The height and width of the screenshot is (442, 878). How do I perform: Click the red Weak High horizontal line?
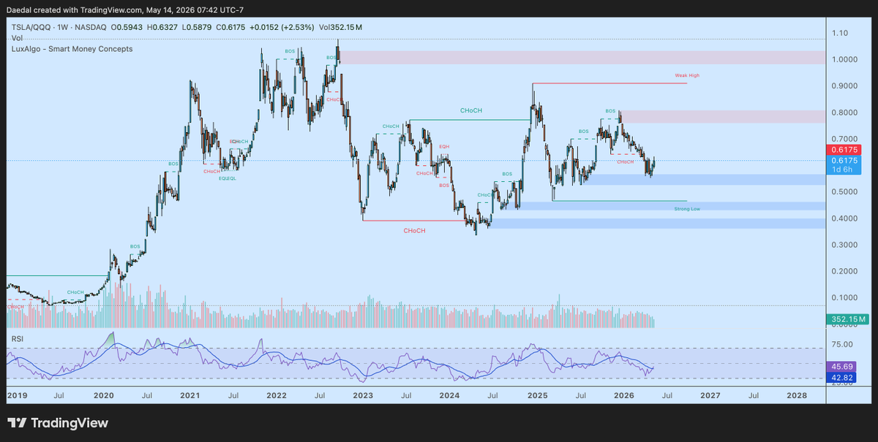610,83
